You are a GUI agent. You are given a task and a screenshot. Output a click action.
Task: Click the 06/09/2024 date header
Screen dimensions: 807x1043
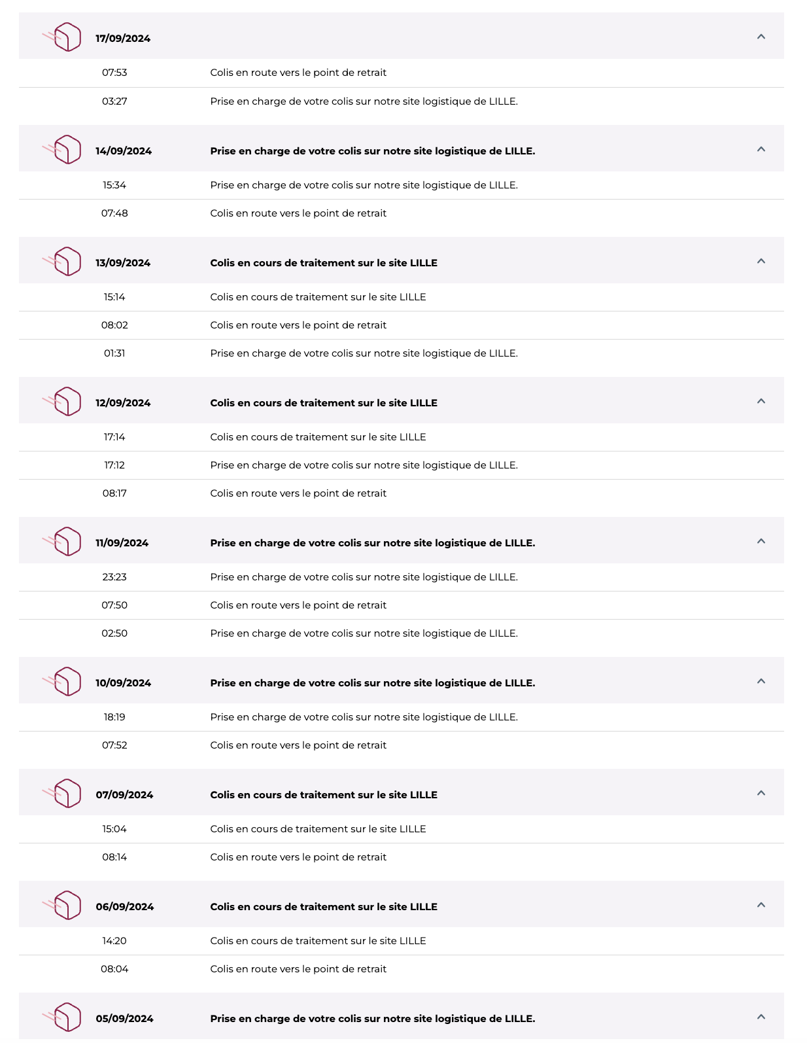click(125, 907)
